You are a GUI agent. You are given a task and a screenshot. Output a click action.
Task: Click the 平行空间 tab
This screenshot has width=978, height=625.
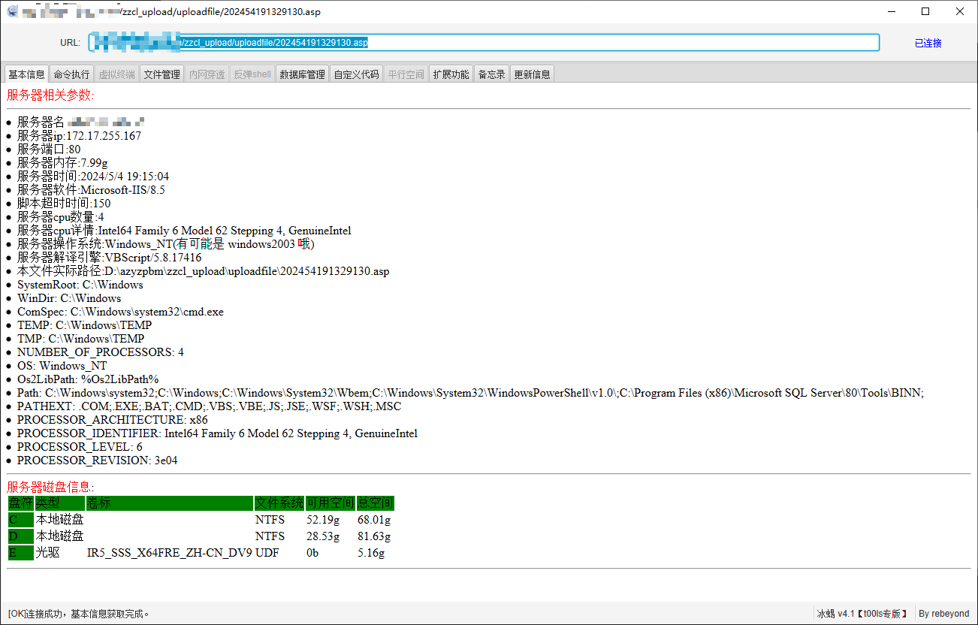click(x=406, y=74)
